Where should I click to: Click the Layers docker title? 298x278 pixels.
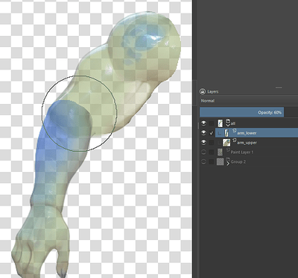pos(213,92)
